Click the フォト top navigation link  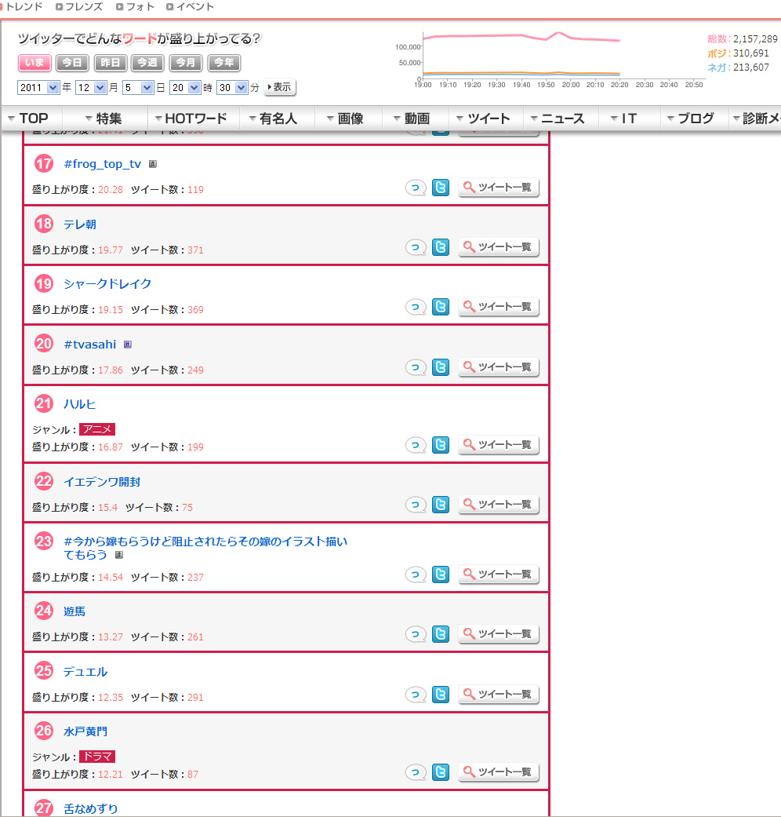tap(136, 7)
